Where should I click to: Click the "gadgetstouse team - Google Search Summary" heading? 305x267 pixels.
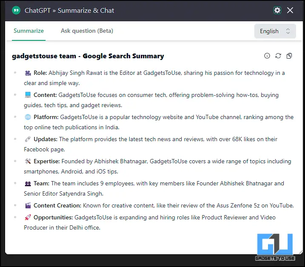point(88,56)
